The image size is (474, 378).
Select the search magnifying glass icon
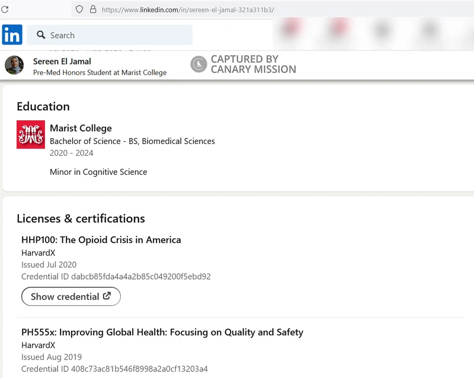coord(41,35)
